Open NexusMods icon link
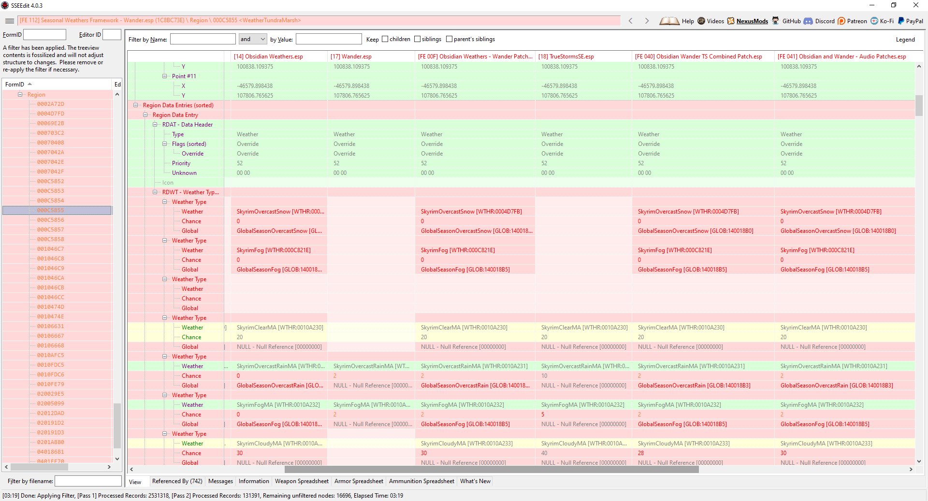The height and width of the screenshot is (501, 928). (731, 21)
